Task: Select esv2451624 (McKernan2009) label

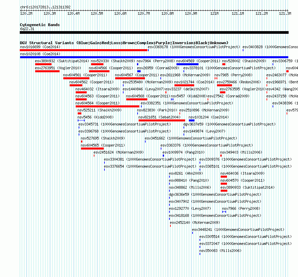Action: [119, 152]
